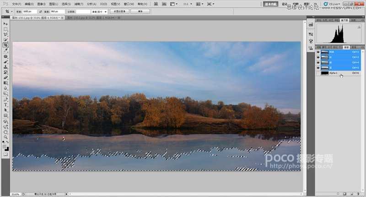
Task: Click the Clear button in options bar
Action: (x=140, y=11)
